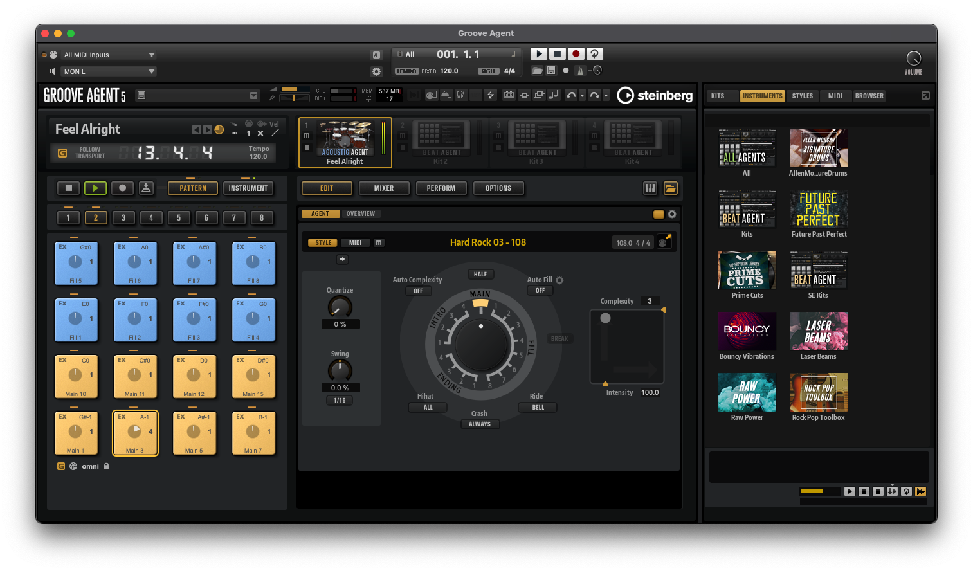Trigger the Main 10 pad
Image resolution: width=973 pixels, height=571 pixels.
[x=76, y=376]
